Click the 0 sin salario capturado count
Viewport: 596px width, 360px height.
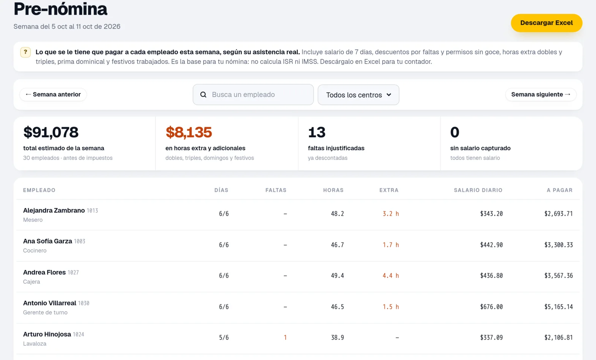pos(455,132)
